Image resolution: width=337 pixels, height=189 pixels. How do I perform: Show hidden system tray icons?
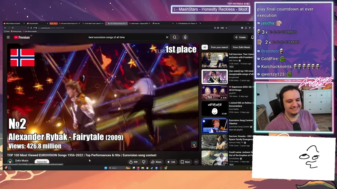coord(247,168)
